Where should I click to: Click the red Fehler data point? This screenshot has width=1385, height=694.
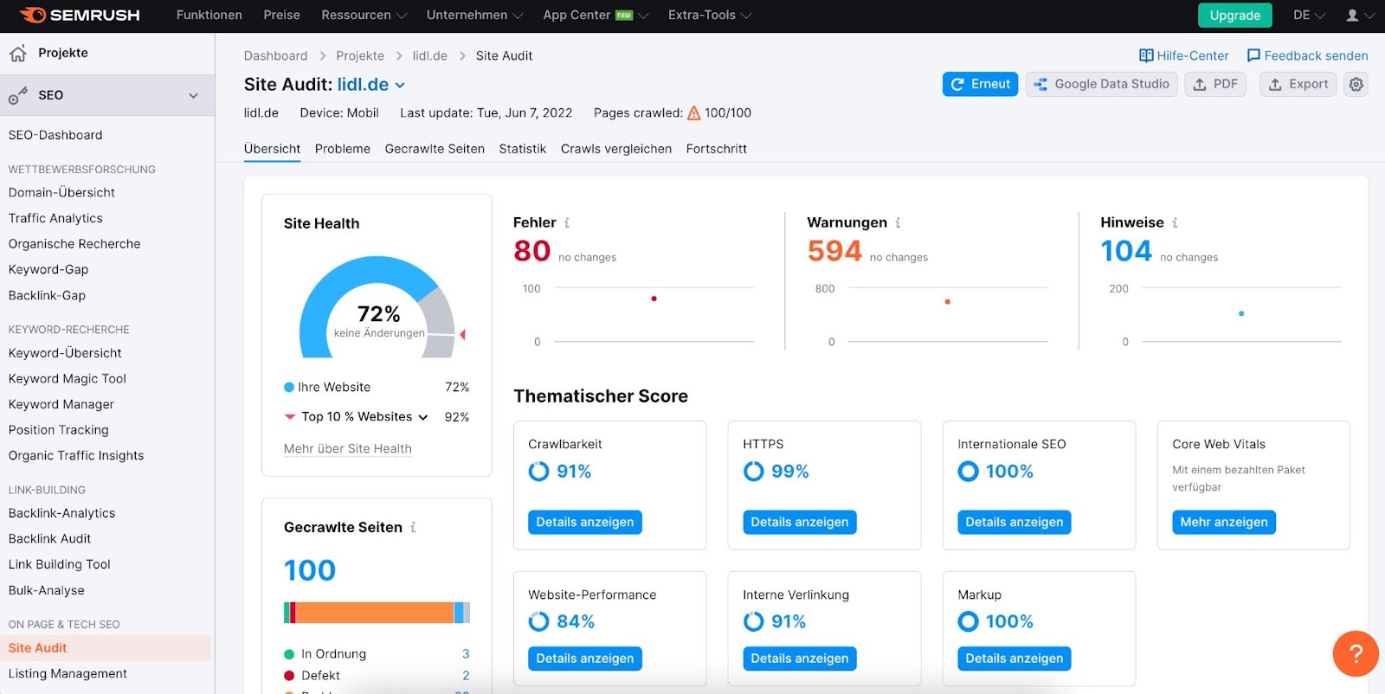654,299
